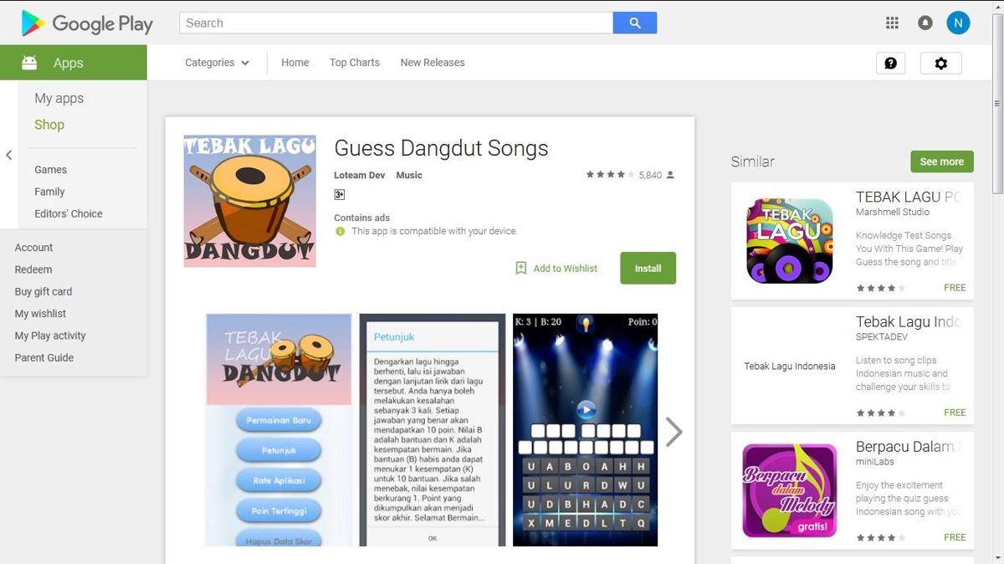Open the TEBAK LAGU similar app thumbnail
The height and width of the screenshot is (564, 1004).
point(790,241)
